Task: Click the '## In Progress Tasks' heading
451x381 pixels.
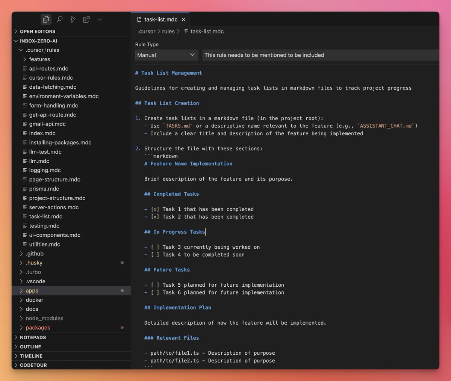Action: [x=175, y=232]
